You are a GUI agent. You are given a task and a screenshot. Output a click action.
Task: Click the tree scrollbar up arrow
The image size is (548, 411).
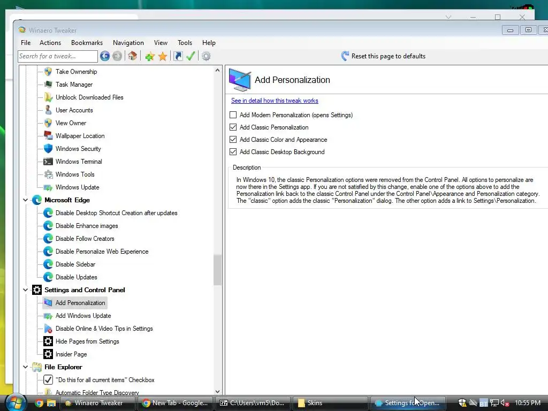217,70
